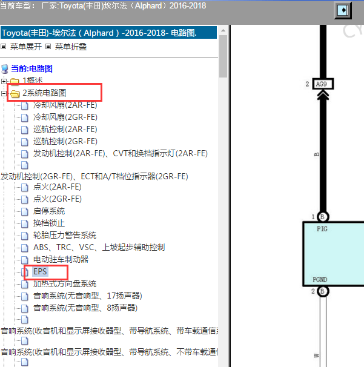The width and height of the screenshot is (364, 367).
Task: Click the 当前:电路图 computer icon
Action: pos(5,69)
